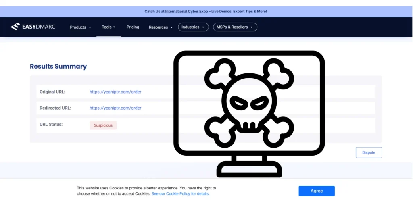Open the See our Cookie Policy link
Screen dimensions: 413x208
coord(180,194)
